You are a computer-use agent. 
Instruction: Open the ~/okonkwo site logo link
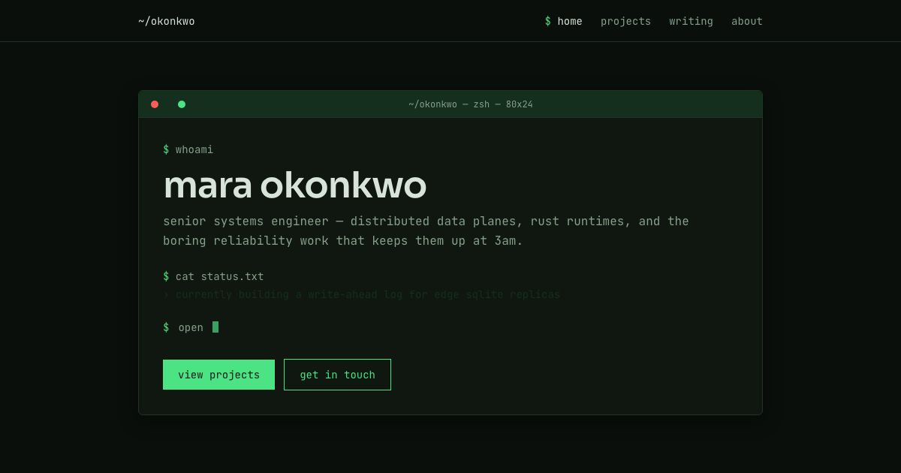(166, 21)
